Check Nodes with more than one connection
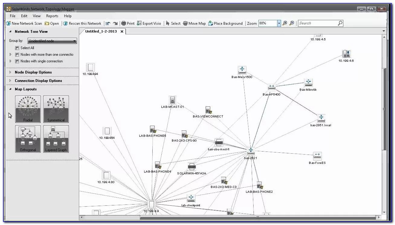The image size is (395, 225). [17, 55]
